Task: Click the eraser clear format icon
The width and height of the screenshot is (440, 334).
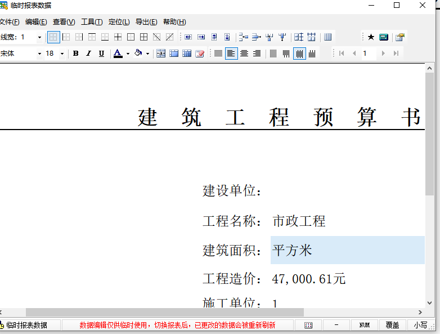Action: click(x=200, y=54)
